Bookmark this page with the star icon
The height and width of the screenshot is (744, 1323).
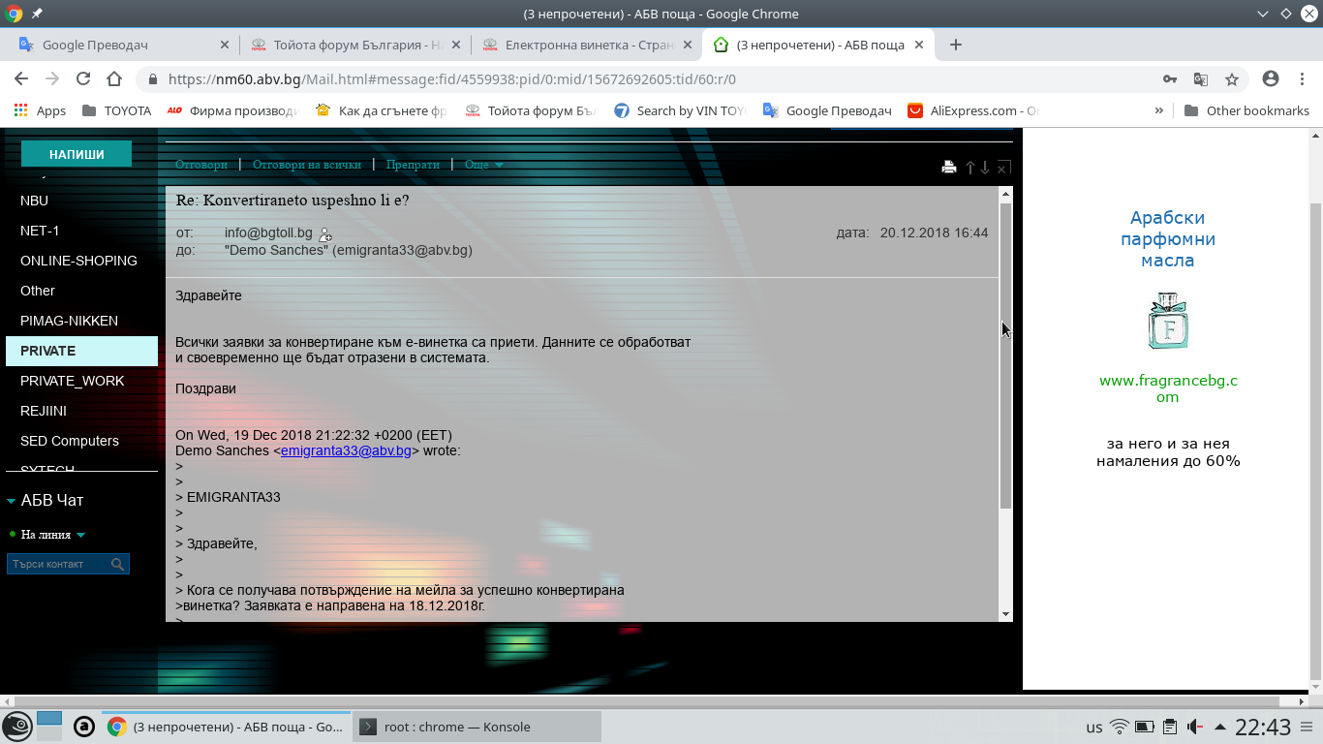pos(1232,79)
